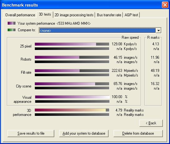170x144 pixels.
Task: Click the < Back button
Action: [151, 123]
